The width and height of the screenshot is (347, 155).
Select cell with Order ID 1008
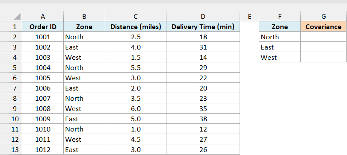43,108
